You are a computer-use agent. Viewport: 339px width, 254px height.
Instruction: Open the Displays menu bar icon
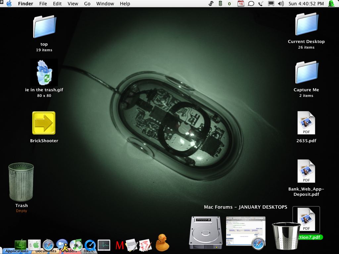point(271,4)
